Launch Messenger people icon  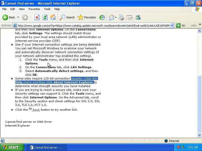[x=138, y=17]
